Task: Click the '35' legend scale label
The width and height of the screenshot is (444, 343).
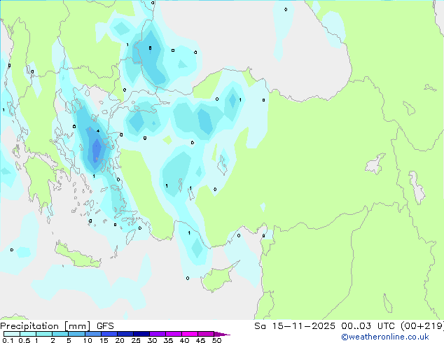Action: (x=168, y=340)
